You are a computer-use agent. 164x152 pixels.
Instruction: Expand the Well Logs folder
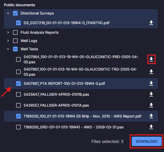[x=8, y=41]
